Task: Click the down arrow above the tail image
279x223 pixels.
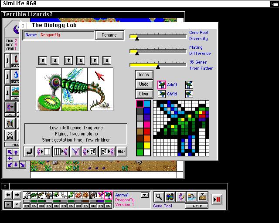Action: [x=107, y=61]
